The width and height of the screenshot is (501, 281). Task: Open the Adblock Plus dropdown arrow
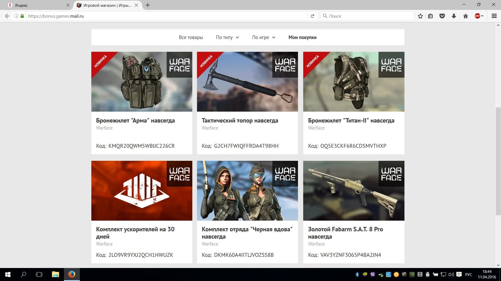[482, 16]
